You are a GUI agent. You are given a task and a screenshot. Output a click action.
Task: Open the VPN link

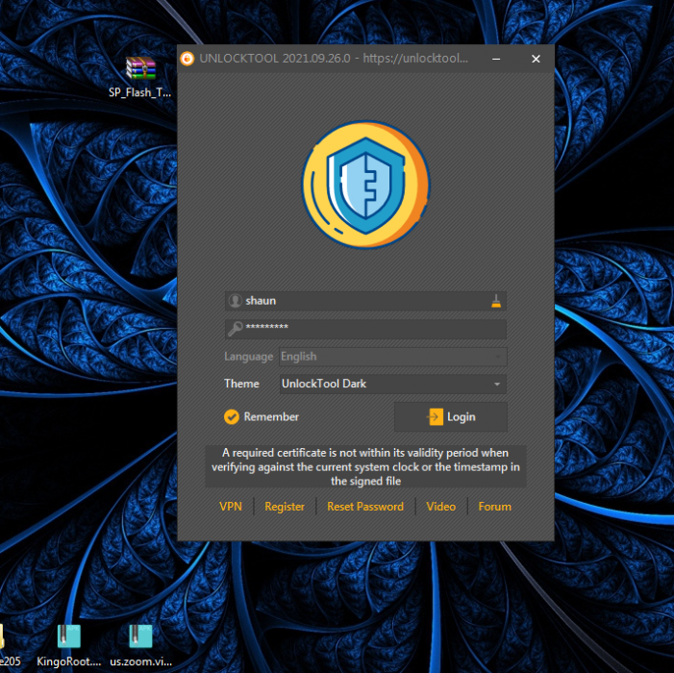231,507
